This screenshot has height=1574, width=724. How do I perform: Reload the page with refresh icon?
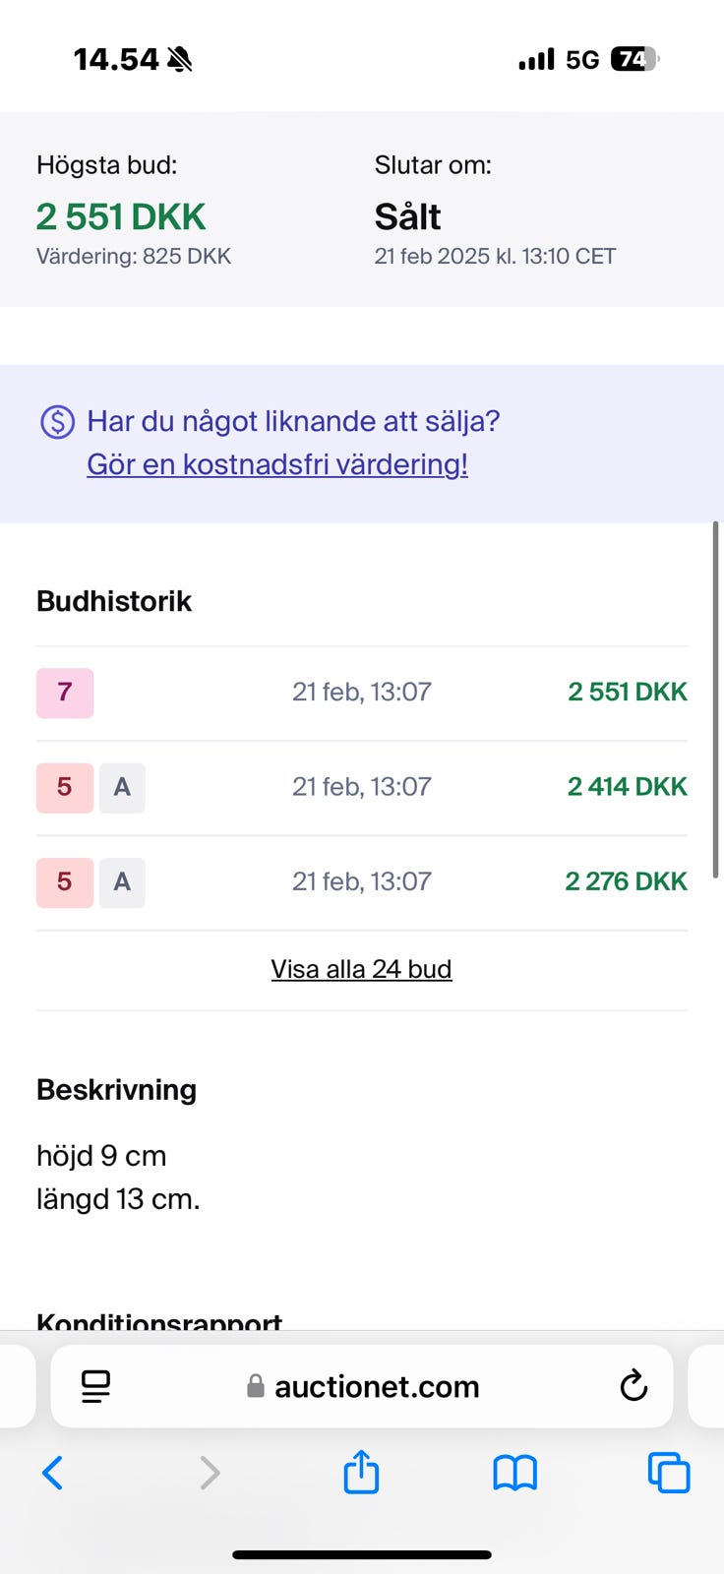633,1386
